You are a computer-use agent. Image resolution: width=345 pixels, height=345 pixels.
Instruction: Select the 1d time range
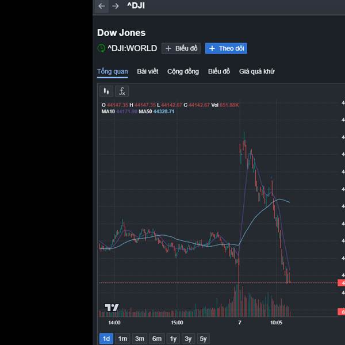tap(106, 339)
